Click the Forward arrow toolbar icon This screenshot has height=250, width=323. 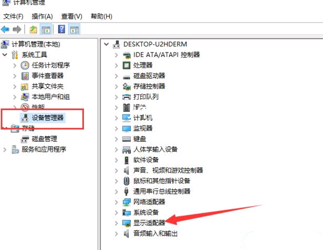[x=17, y=29]
